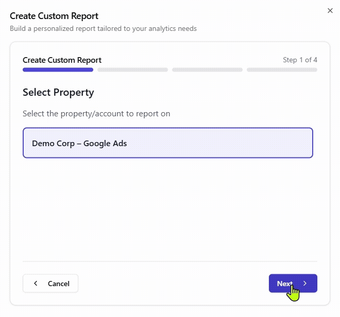Click 'Select the property/account to report on' text
The width and height of the screenshot is (340, 317).
[96, 114]
